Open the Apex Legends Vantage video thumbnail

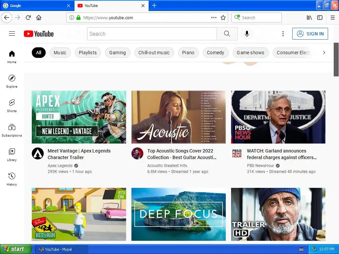point(79,117)
